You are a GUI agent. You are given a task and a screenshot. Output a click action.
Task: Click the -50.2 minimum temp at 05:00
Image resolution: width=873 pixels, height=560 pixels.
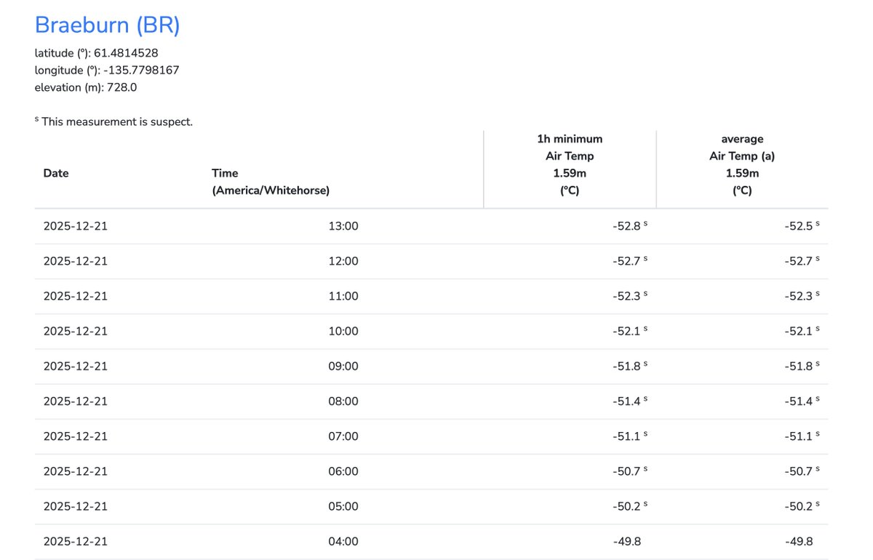tap(630, 506)
